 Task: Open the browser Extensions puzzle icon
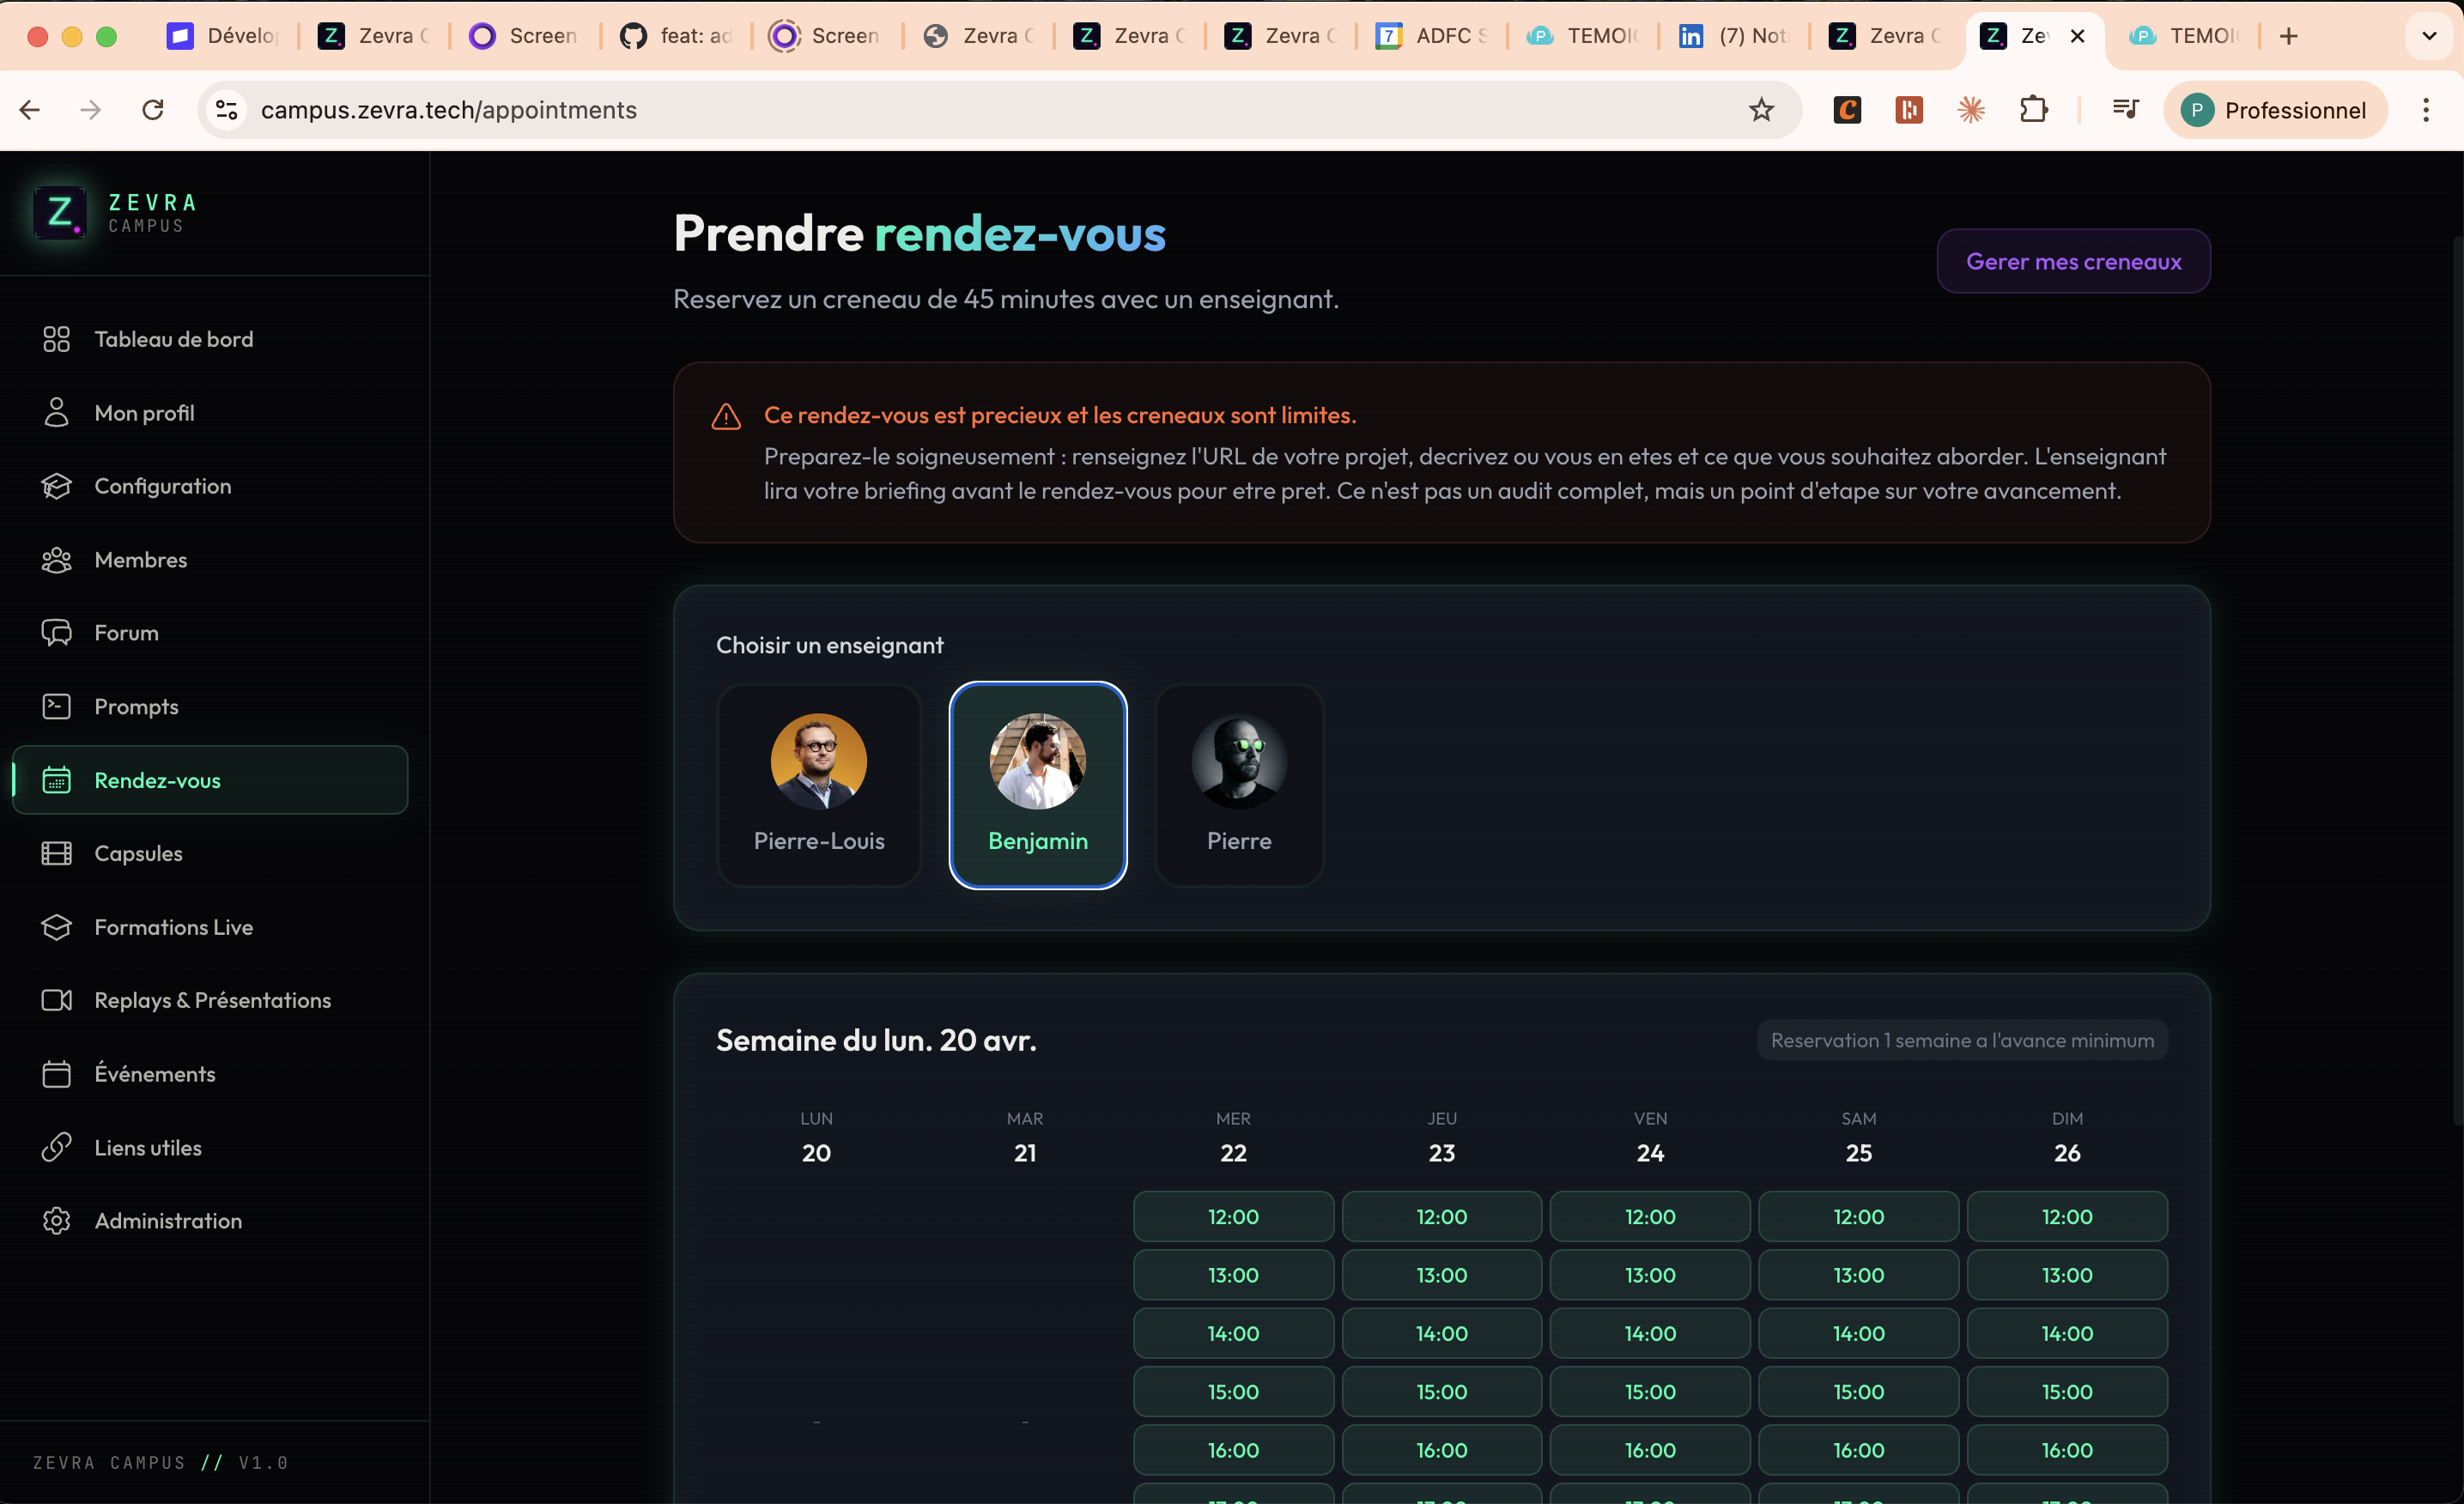pyautogui.click(x=2033, y=110)
